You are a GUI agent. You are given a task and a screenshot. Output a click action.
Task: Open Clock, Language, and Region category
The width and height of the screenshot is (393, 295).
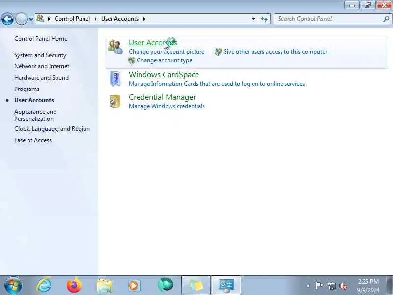[x=52, y=129]
